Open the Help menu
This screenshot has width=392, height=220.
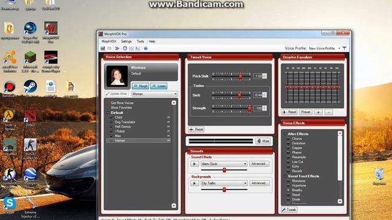pos(152,42)
